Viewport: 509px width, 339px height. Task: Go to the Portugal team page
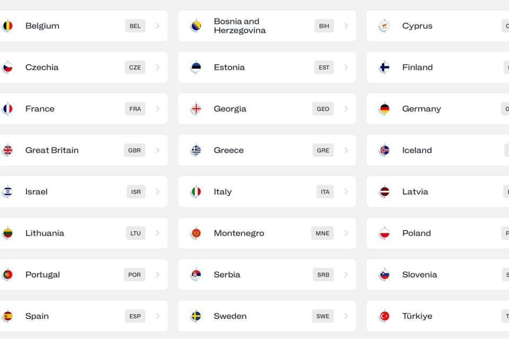[x=42, y=275]
